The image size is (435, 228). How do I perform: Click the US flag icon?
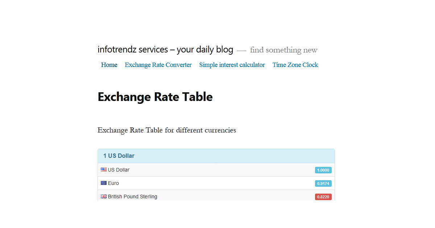coord(103,169)
